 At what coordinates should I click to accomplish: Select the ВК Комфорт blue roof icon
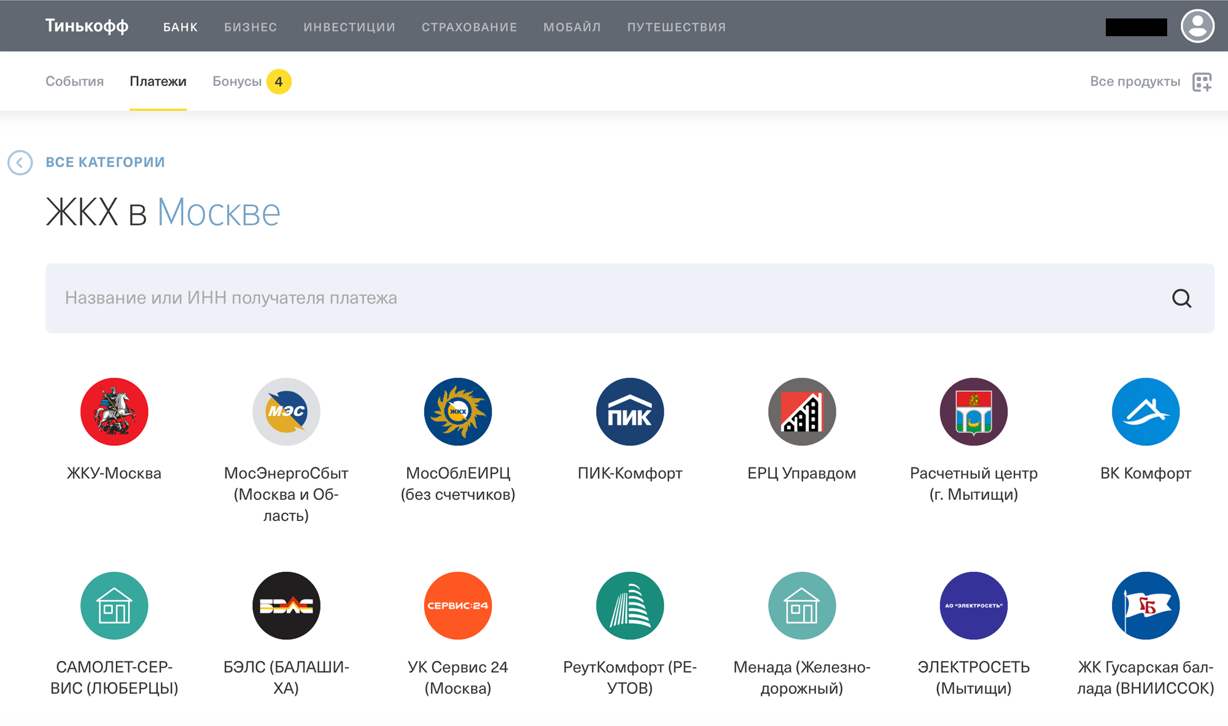tap(1146, 412)
